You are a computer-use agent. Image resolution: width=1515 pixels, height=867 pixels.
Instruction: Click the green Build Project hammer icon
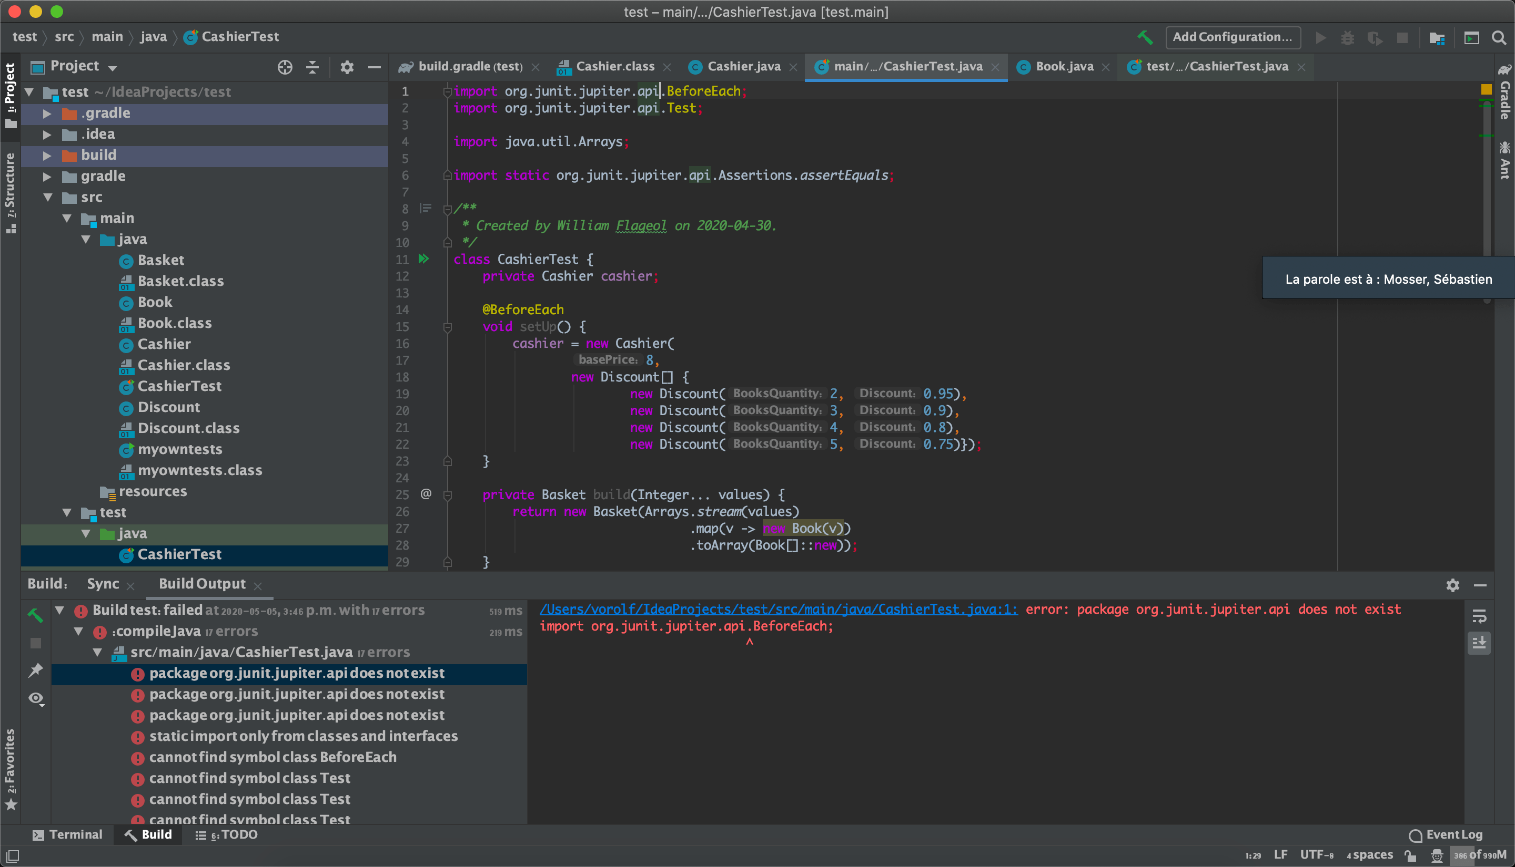(1144, 37)
